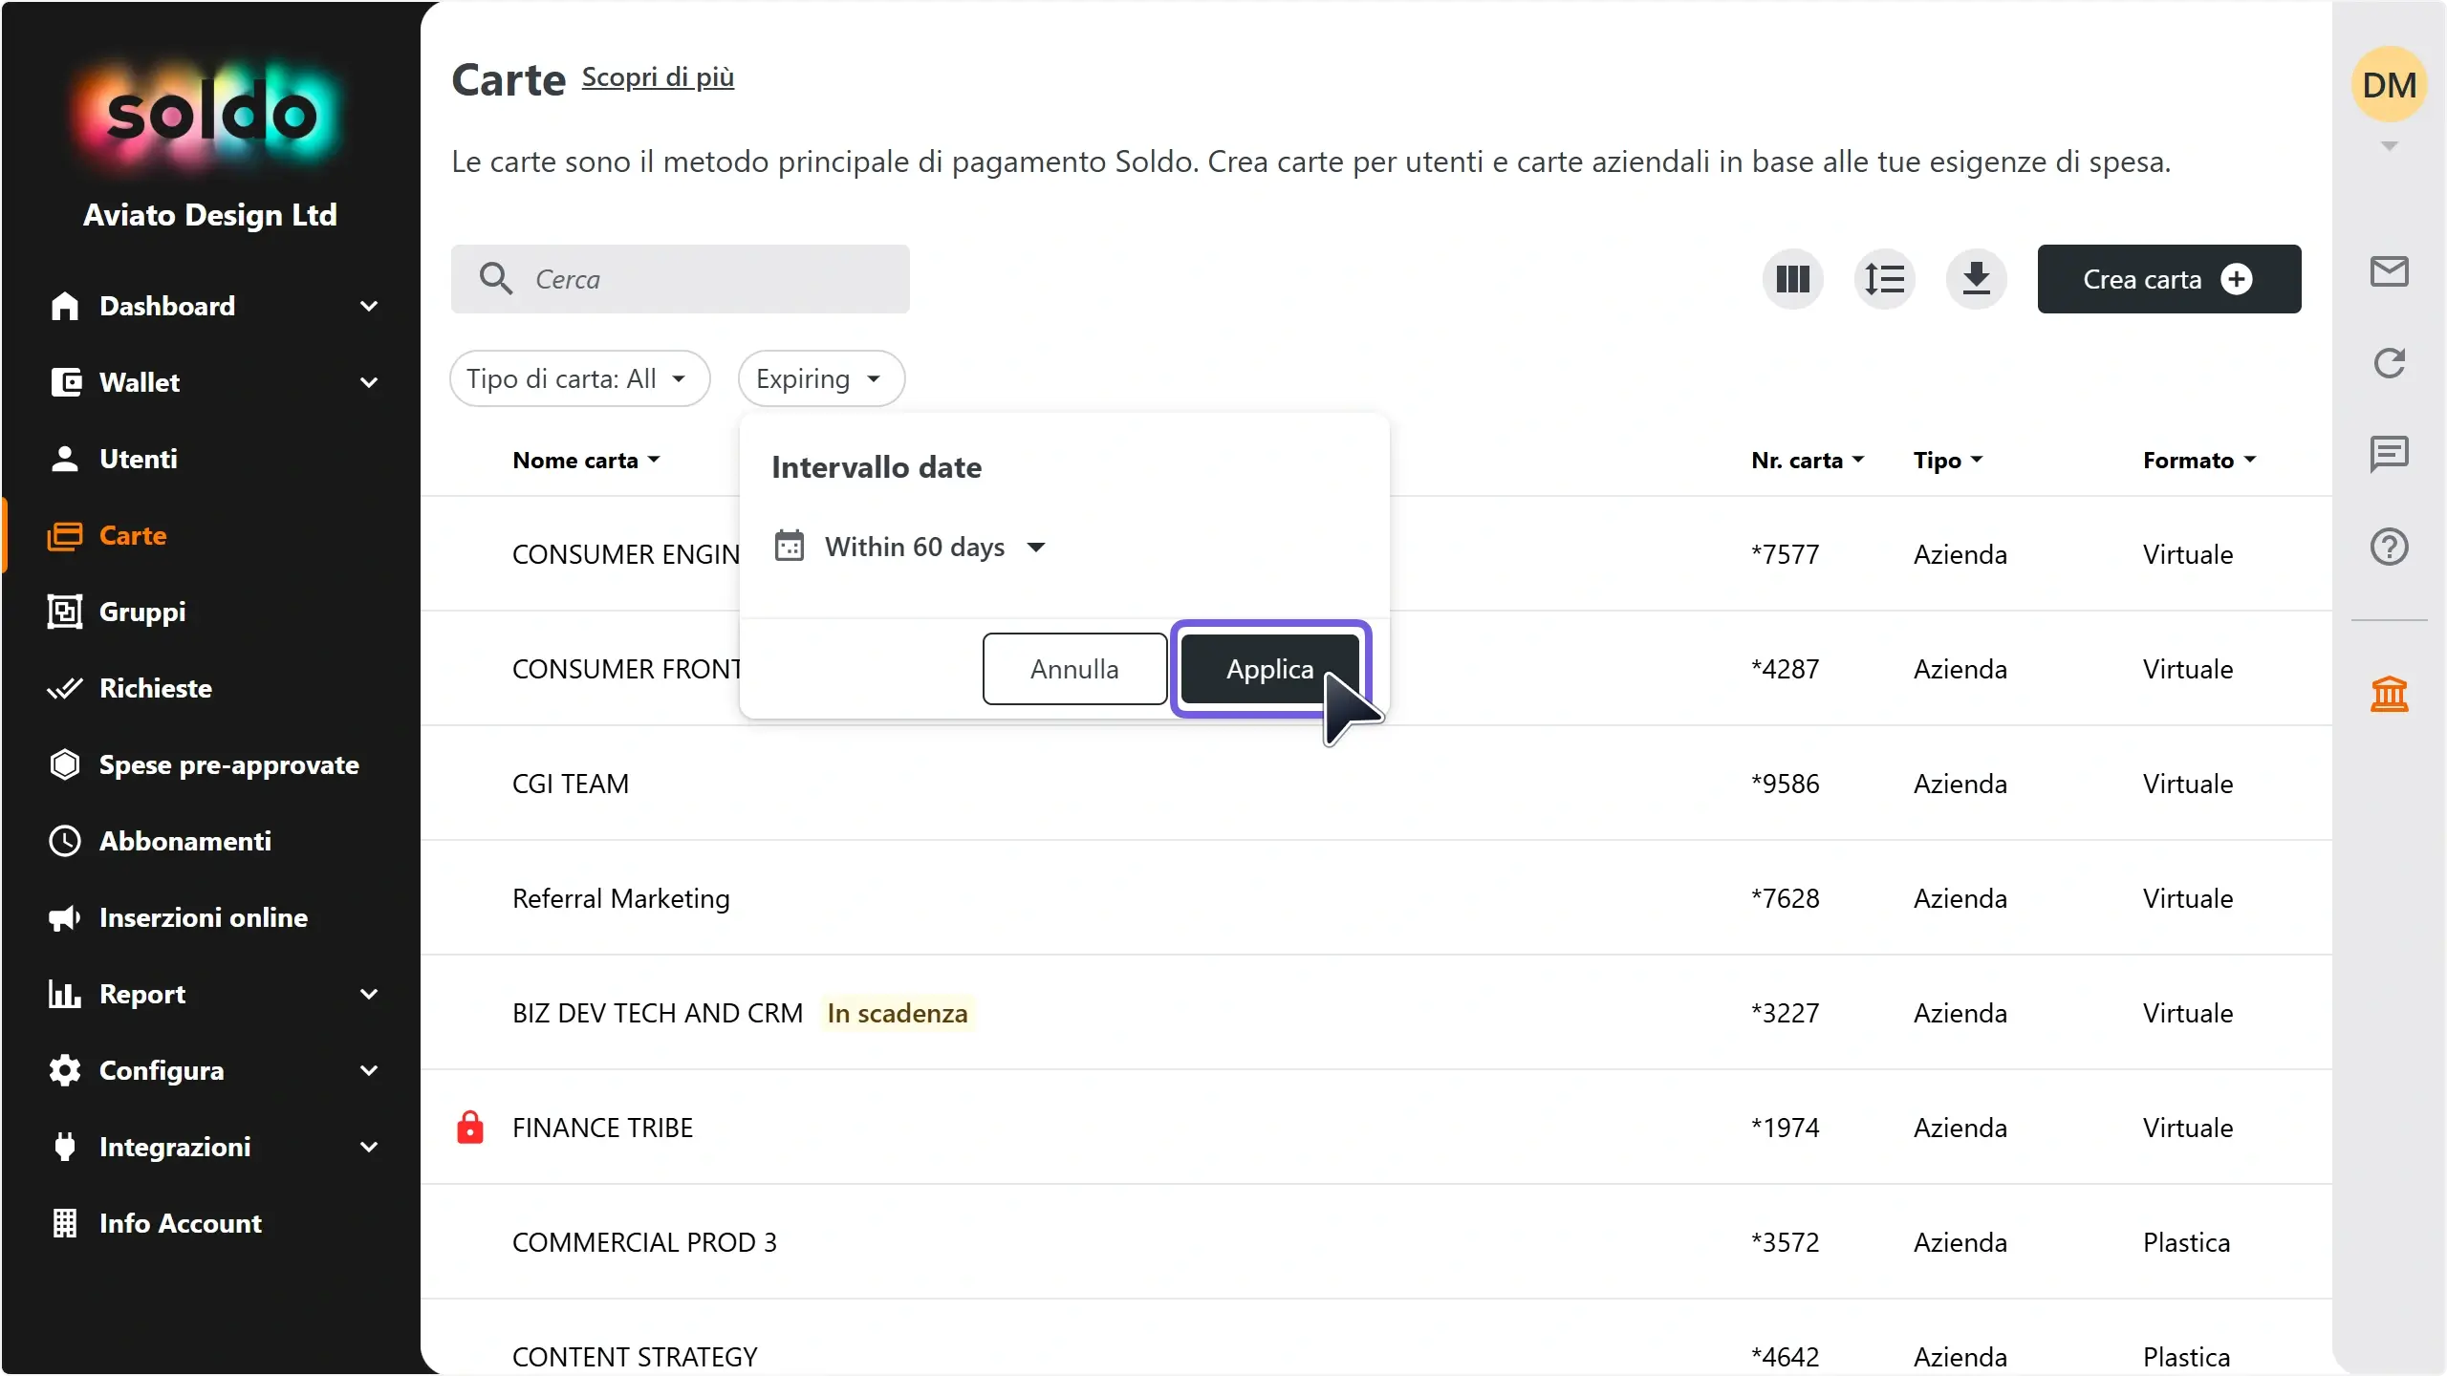Open the Referral Marketing card row

[1376, 898]
